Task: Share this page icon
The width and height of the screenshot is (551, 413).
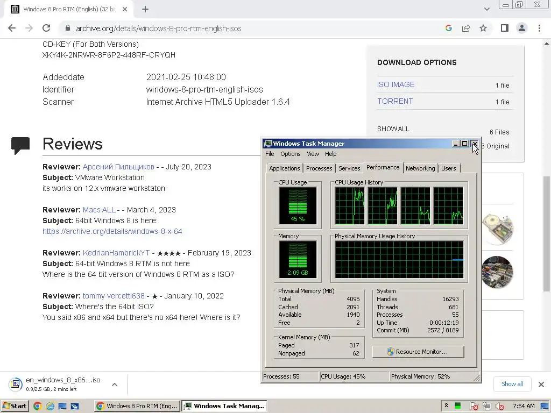Action: point(466,28)
